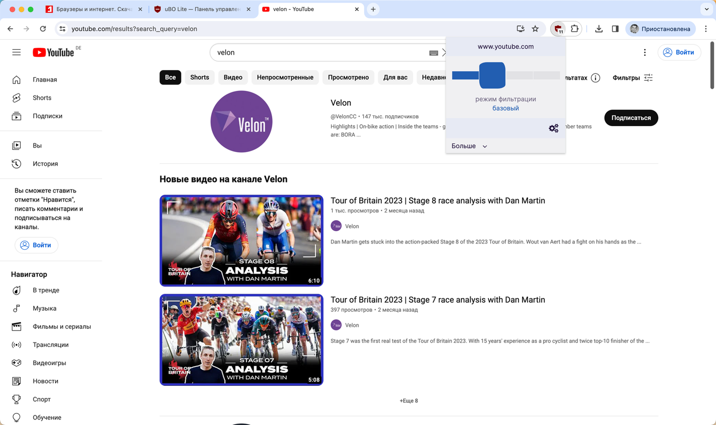Image resolution: width=716 pixels, height=425 pixels.
Task: Select the Непросмотренные filter chip
Action: click(285, 77)
